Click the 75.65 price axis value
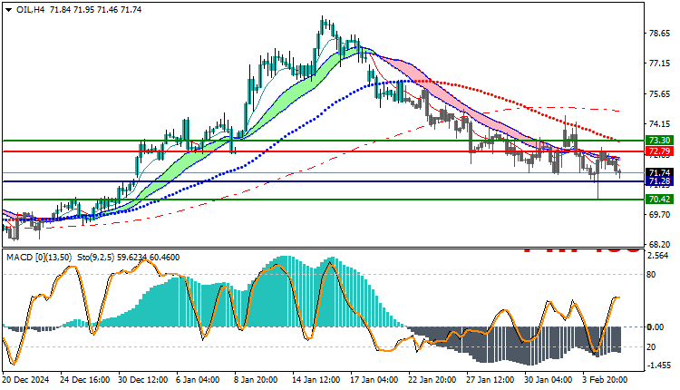This screenshot has height=390, width=680. click(x=660, y=93)
